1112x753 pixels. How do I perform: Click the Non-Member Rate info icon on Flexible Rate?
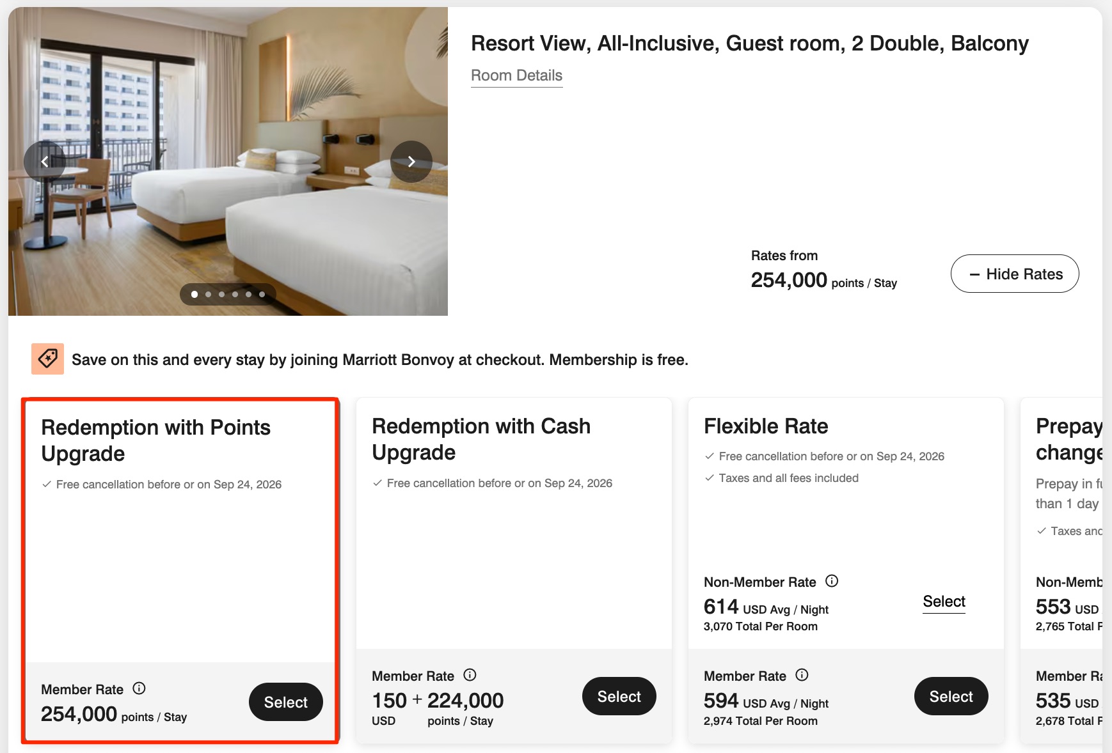click(x=832, y=581)
